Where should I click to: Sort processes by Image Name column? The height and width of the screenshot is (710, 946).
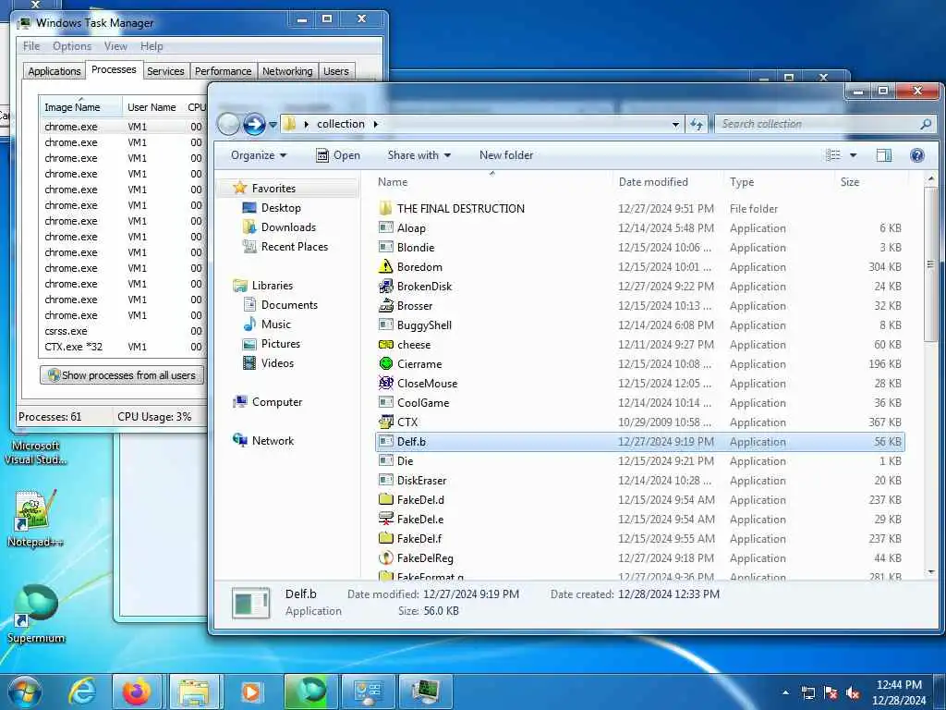tap(80, 107)
